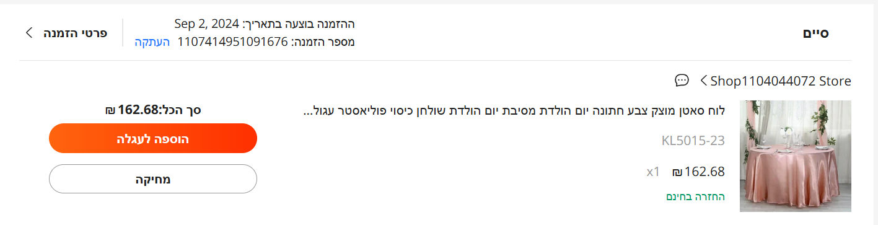878x225 pixels.
Task: Visit the Shop1104044072 Store page
Action: (x=781, y=81)
